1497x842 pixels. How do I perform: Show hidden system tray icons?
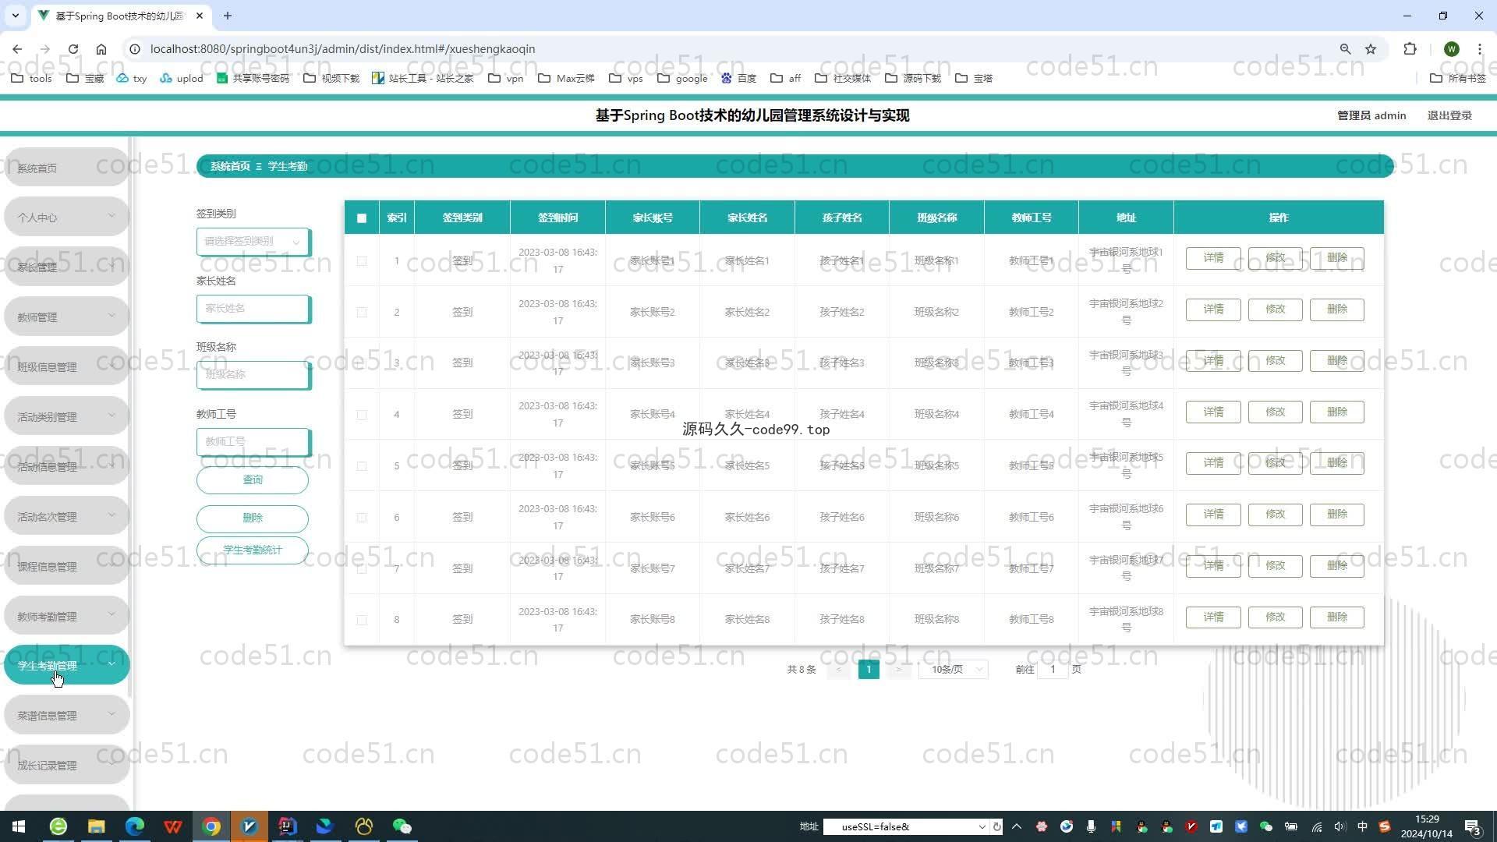[x=1016, y=826]
